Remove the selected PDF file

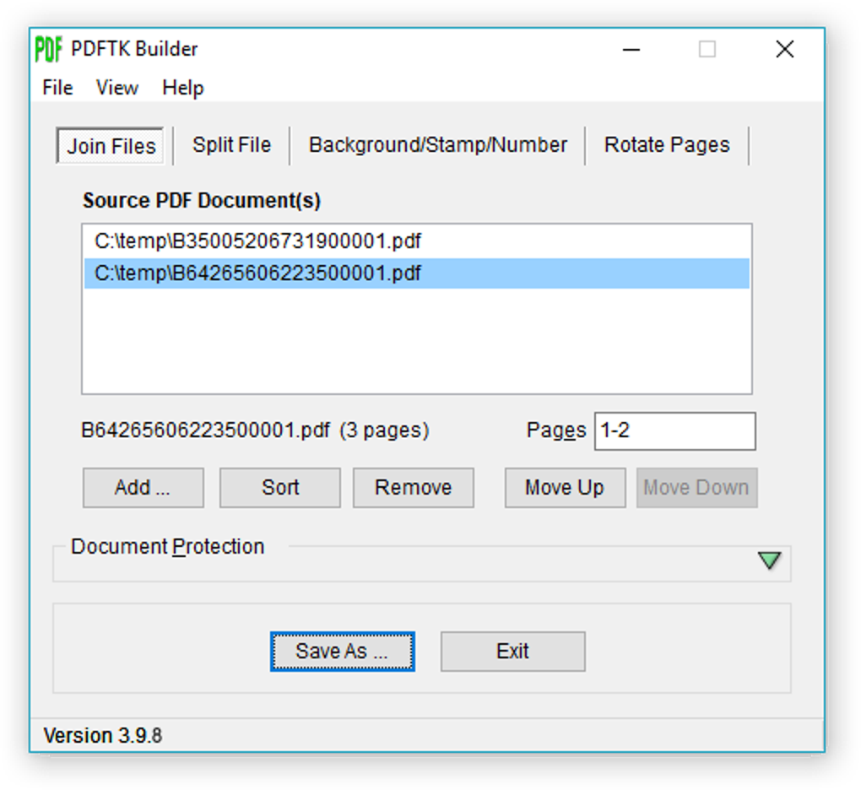pyautogui.click(x=413, y=487)
